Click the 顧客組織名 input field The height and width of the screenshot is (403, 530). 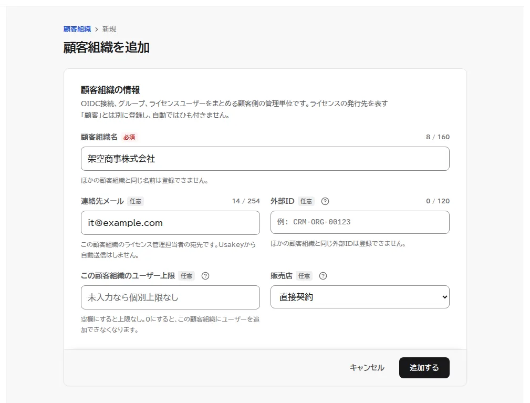pyautogui.click(x=265, y=159)
